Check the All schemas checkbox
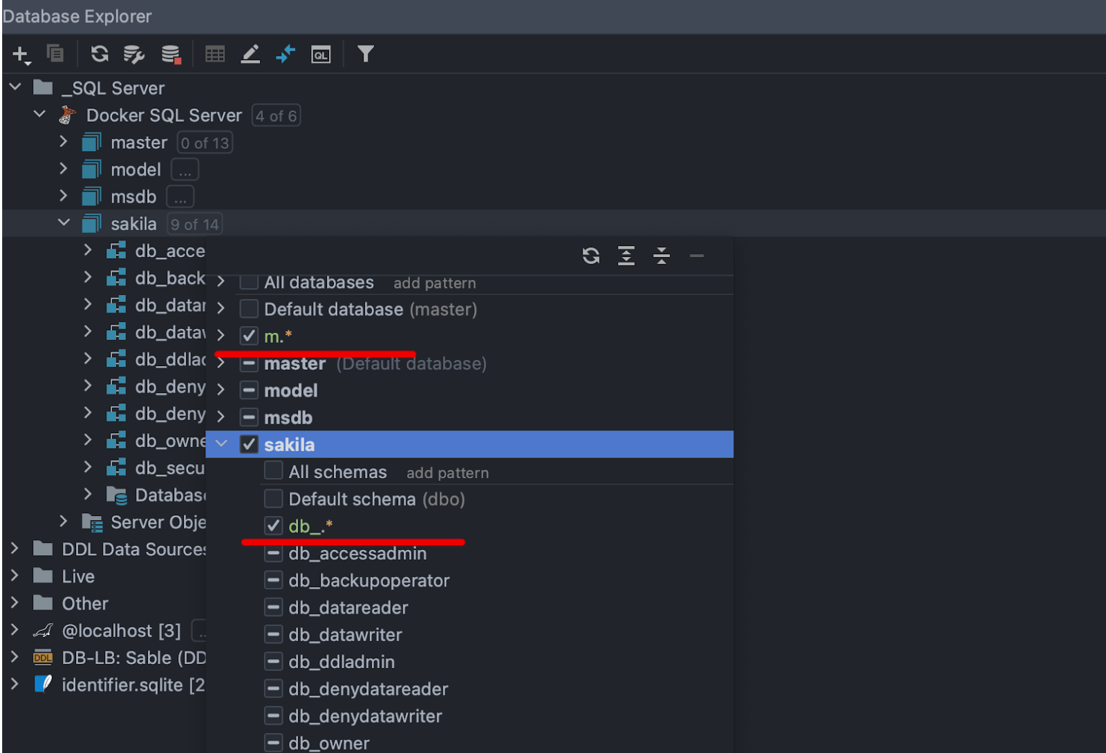 click(274, 471)
